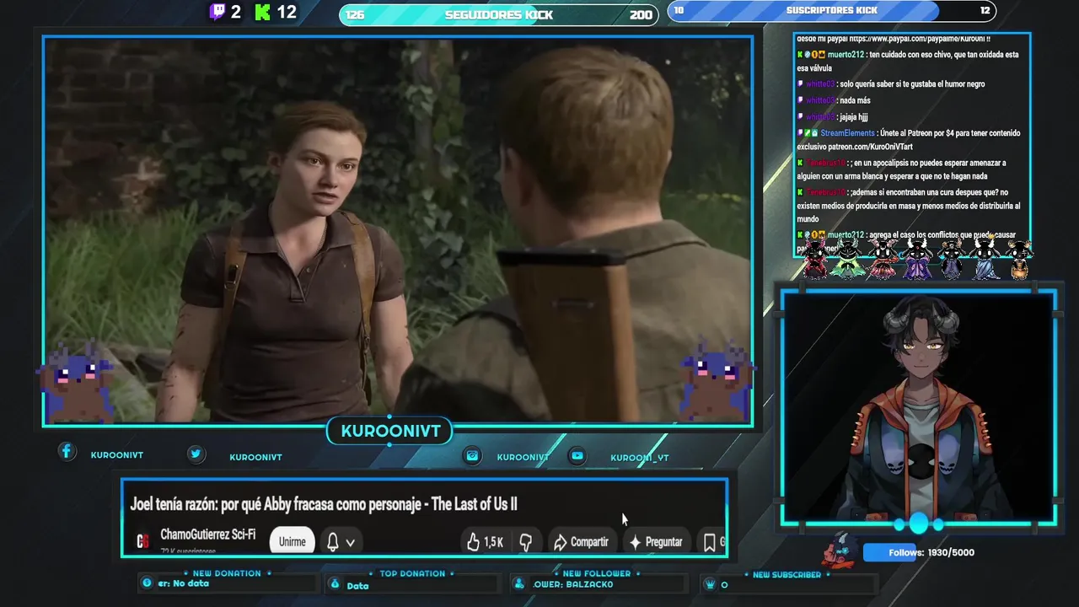Click the KUROONIVT badge below the video
Image resolution: width=1079 pixels, height=607 pixels.
(390, 431)
